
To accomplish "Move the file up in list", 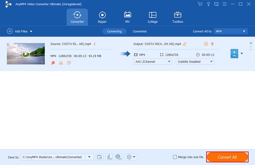I will tap(251, 47).
